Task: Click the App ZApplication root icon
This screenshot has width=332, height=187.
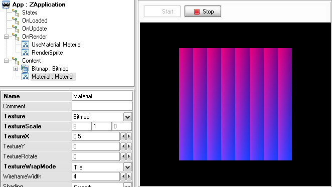Action: 6,5
